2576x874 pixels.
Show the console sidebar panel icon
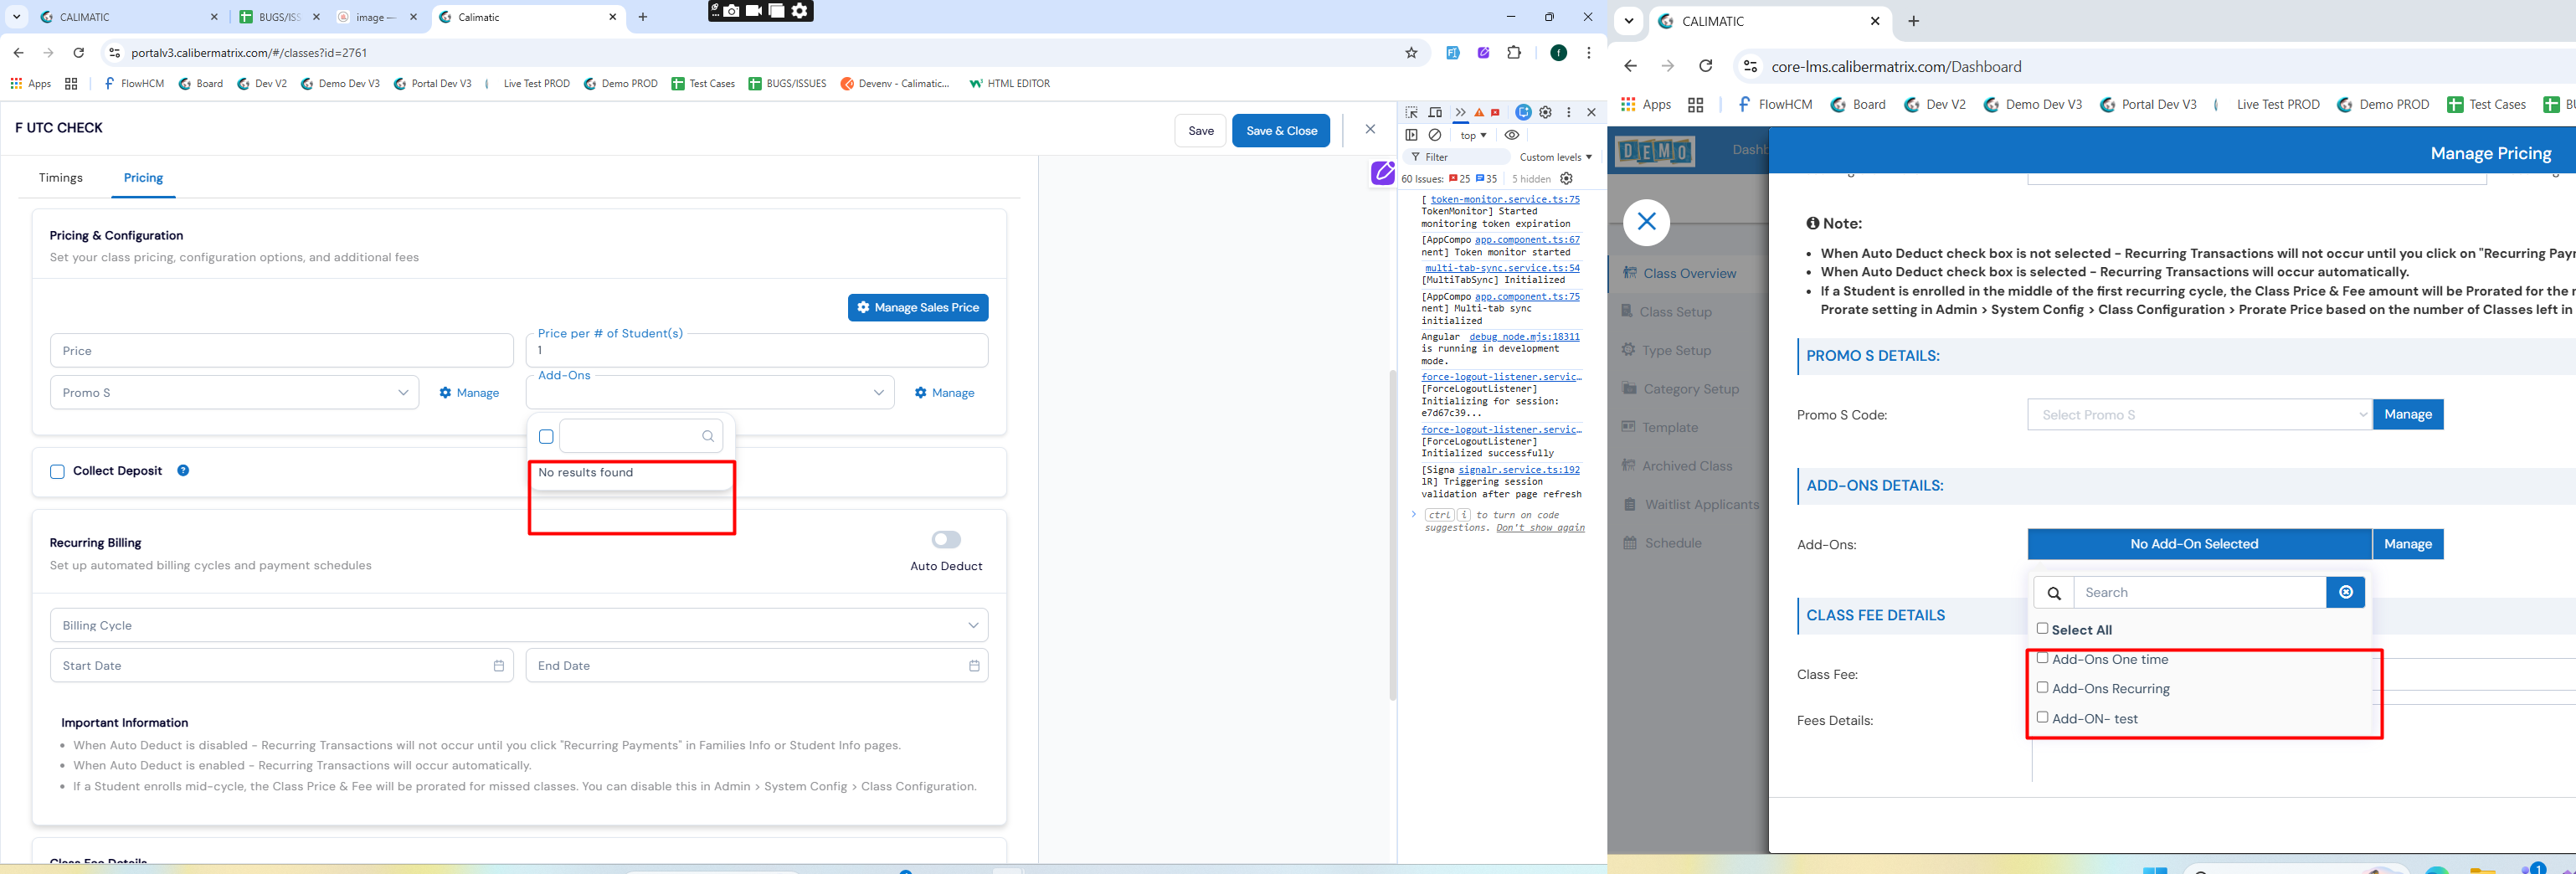[x=1411, y=135]
